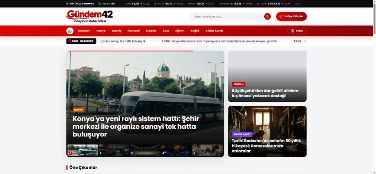Click the EURO exchange rate 55,09
The image size is (376, 174).
137,4
